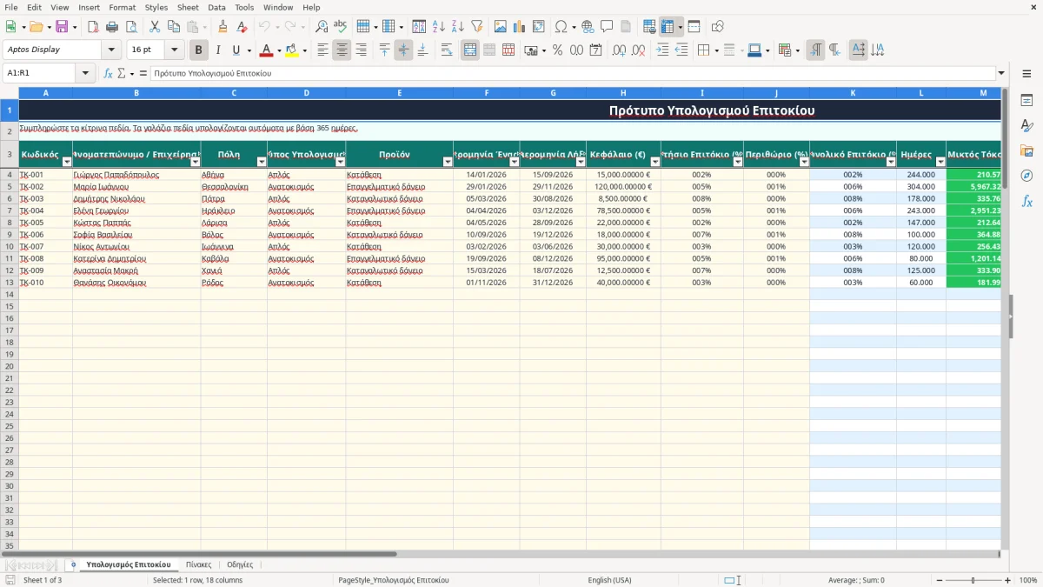Image resolution: width=1043 pixels, height=587 pixels.
Task: Toggle Merge and Center Cells
Action: (x=470, y=50)
